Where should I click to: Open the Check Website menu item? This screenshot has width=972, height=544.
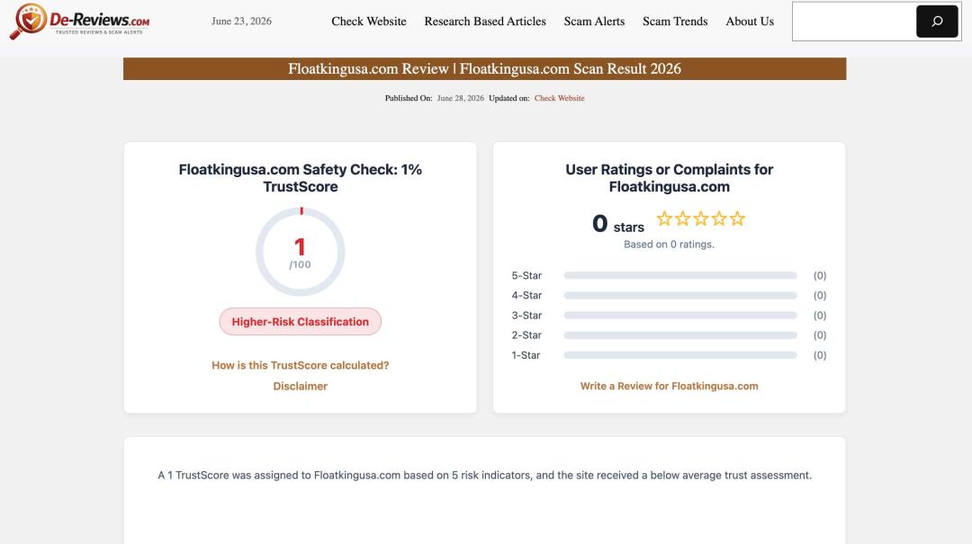369,21
